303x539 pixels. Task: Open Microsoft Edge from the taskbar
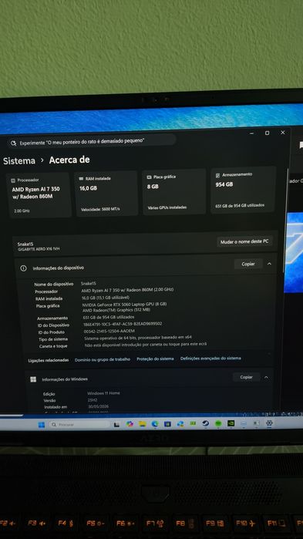point(155,424)
